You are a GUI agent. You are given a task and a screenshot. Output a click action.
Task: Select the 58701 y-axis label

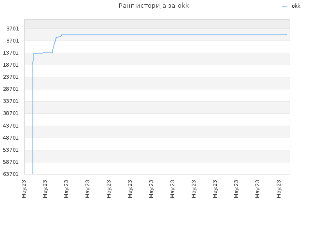click(x=11, y=162)
